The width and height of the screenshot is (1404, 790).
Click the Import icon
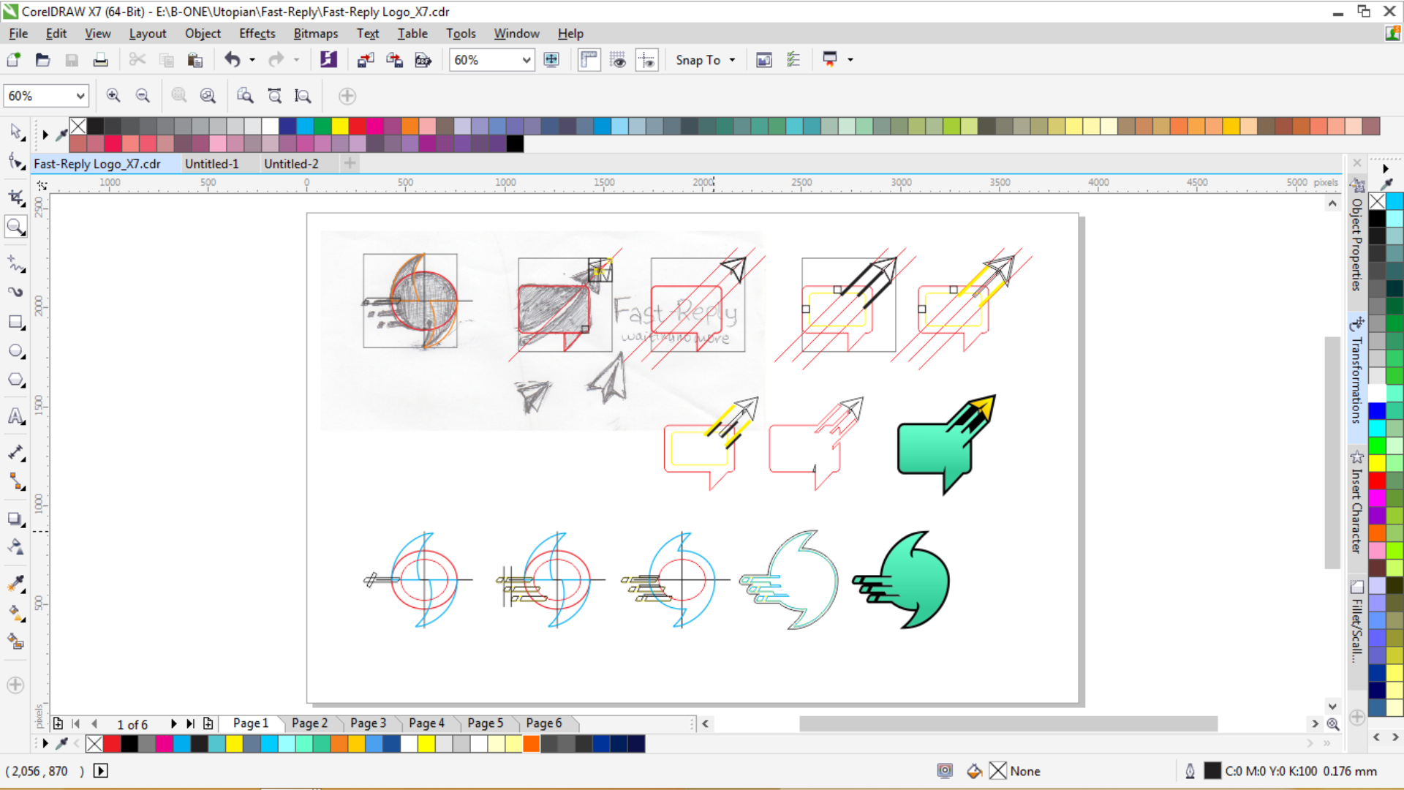point(365,60)
